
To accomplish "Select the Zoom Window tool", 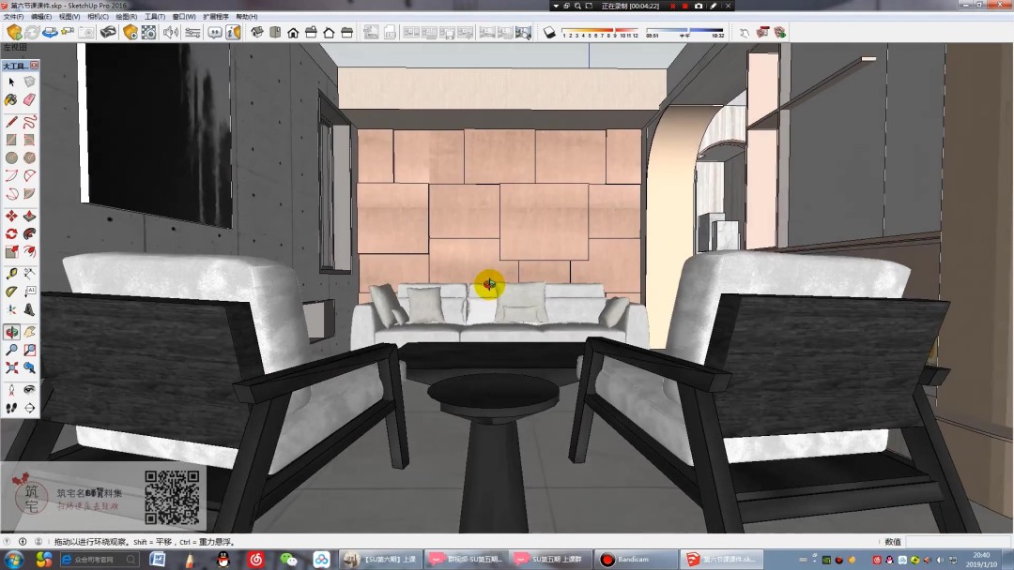I will point(30,350).
